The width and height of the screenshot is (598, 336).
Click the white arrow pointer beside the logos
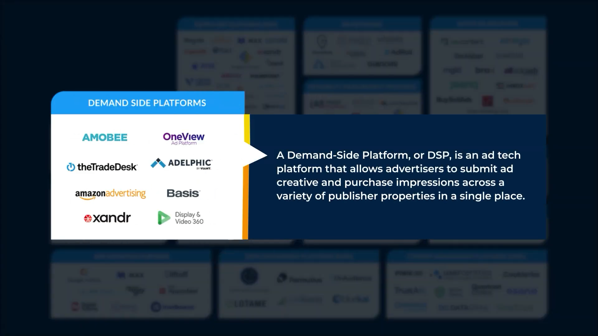click(255, 155)
